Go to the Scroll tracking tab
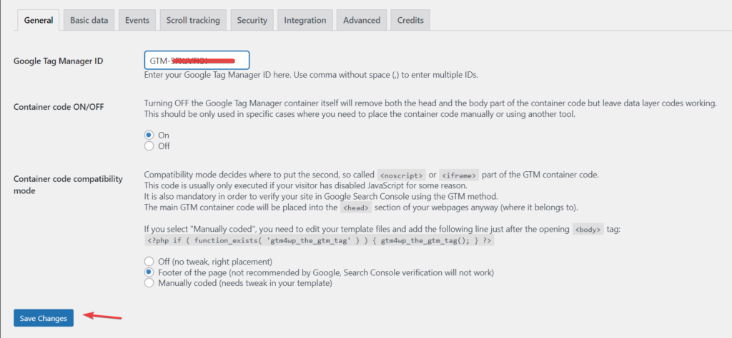732x338 pixels. 193,20
